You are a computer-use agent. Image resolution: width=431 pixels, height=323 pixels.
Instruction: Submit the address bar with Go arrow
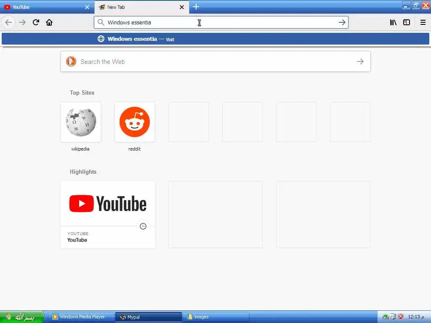(342, 22)
